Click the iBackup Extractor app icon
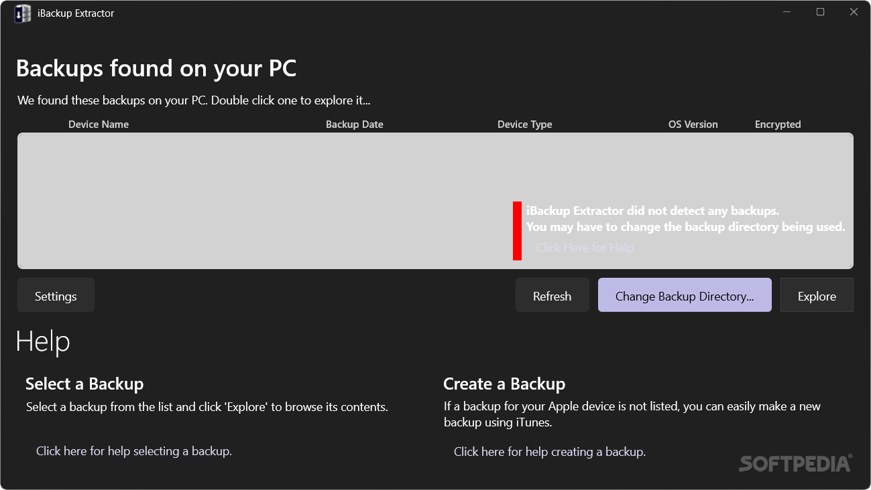Viewport: 871px width, 490px height. click(23, 13)
